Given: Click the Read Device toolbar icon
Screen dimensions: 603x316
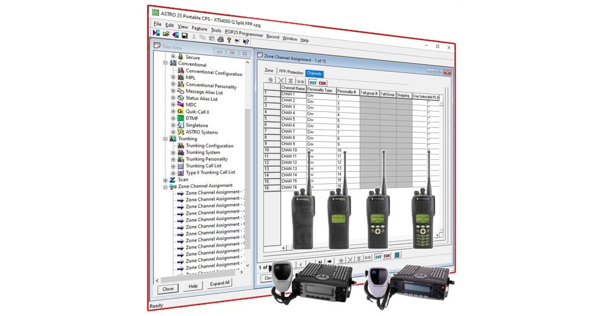Looking at the screenshot, I should (x=156, y=33).
